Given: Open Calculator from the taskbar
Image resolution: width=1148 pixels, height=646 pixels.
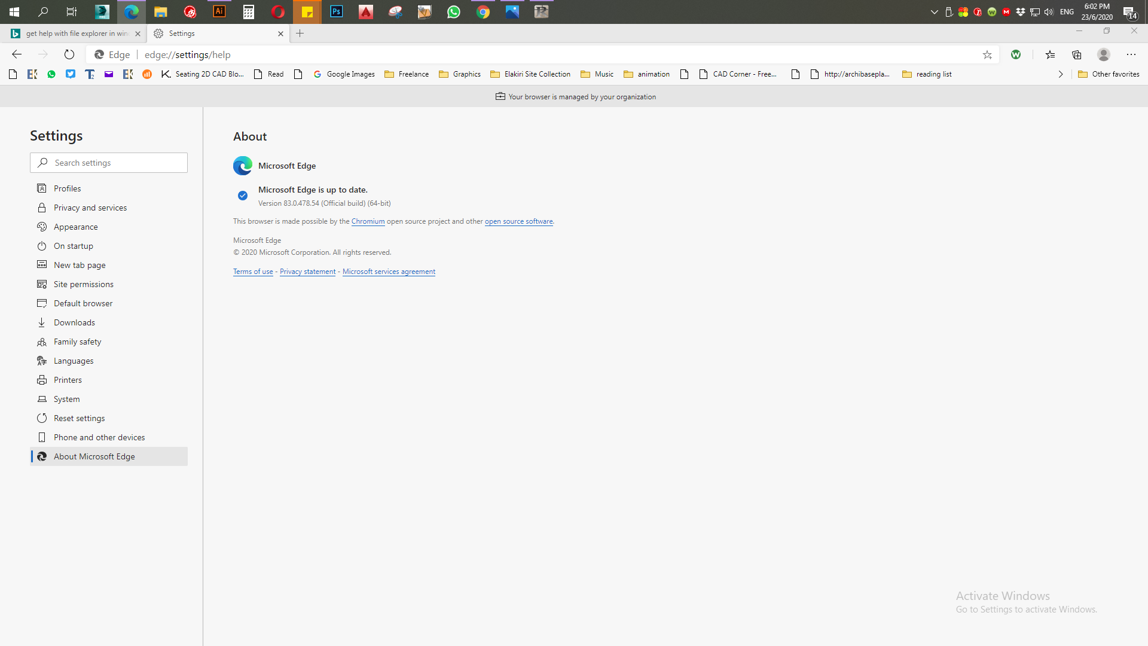Looking at the screenshot, I should (x=249, y=12).
